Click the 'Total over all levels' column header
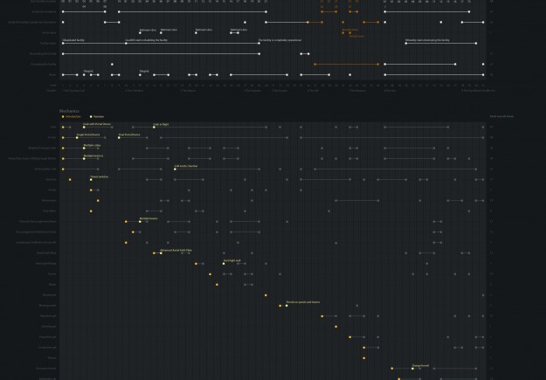This screenshot has height=380, width=546. 501,117
